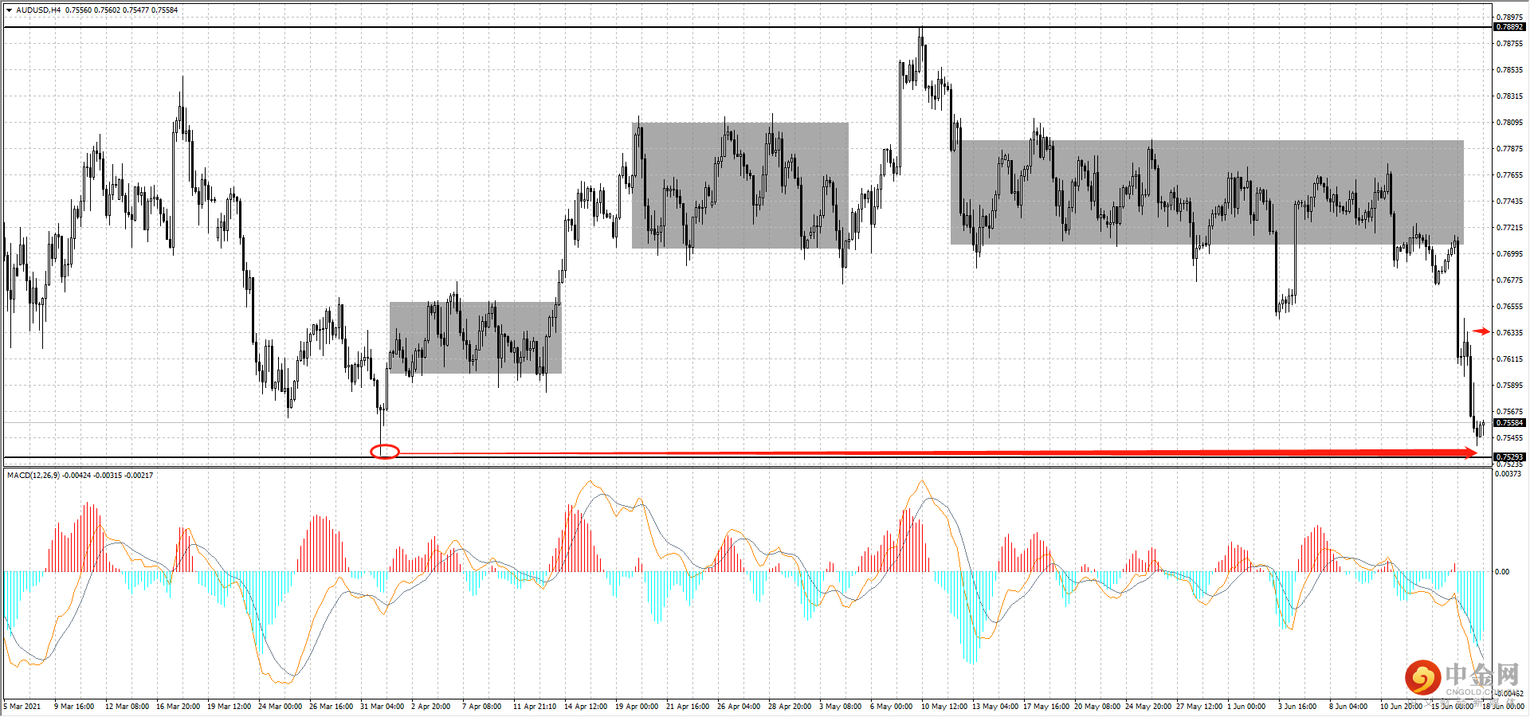The width and height of the screenshot is (1530, 717).
Task: Click the 0.78535 price scale value
Action: [1509, 70]
